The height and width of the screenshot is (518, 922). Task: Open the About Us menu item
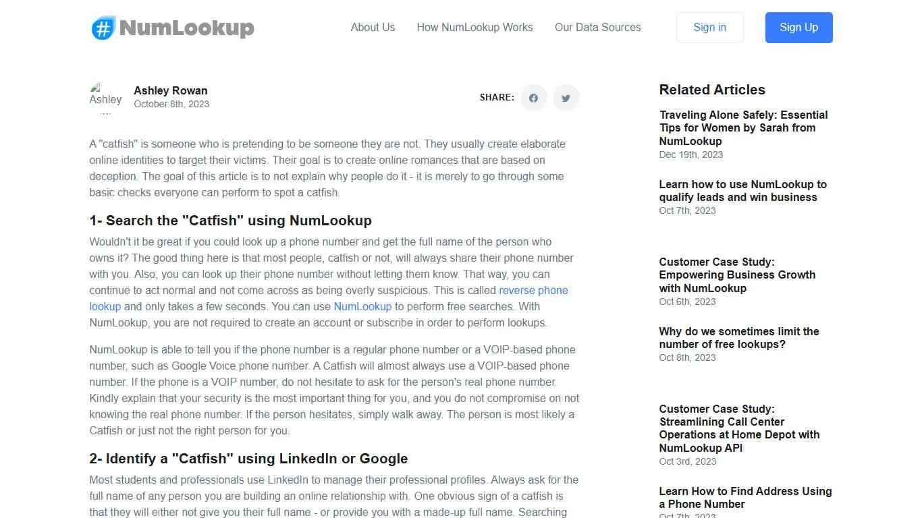(x=373, y=28)
